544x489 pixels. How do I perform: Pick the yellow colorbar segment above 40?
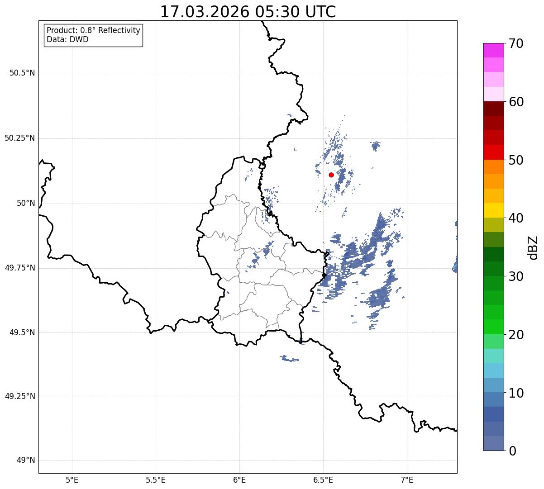click(x=494, y=210)
